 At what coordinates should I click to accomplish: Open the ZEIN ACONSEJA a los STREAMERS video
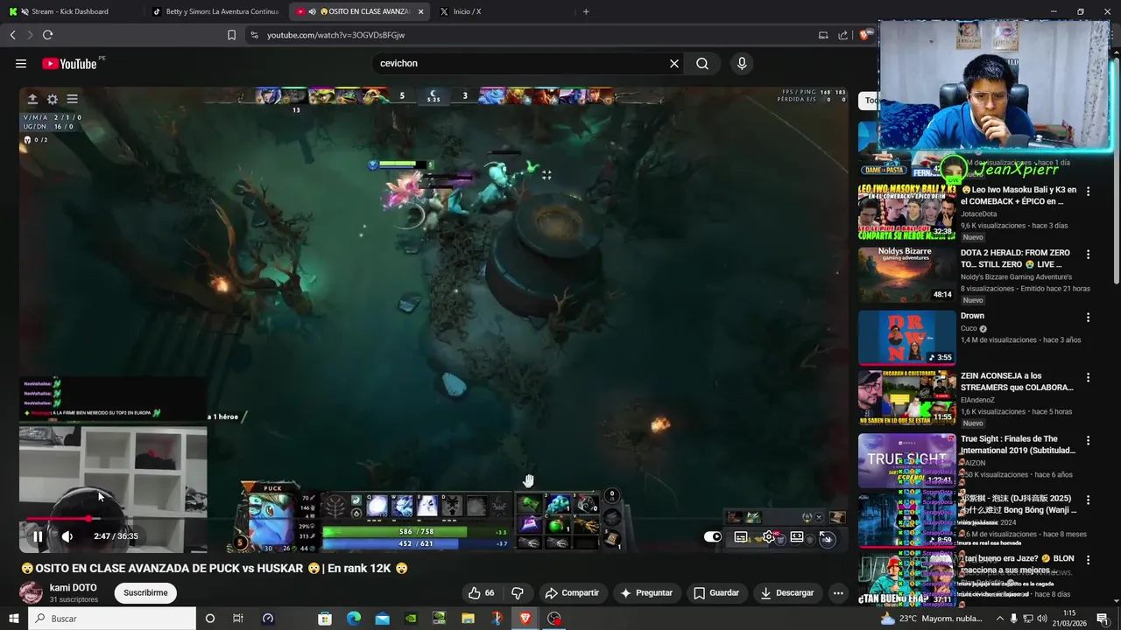(906, 398)
